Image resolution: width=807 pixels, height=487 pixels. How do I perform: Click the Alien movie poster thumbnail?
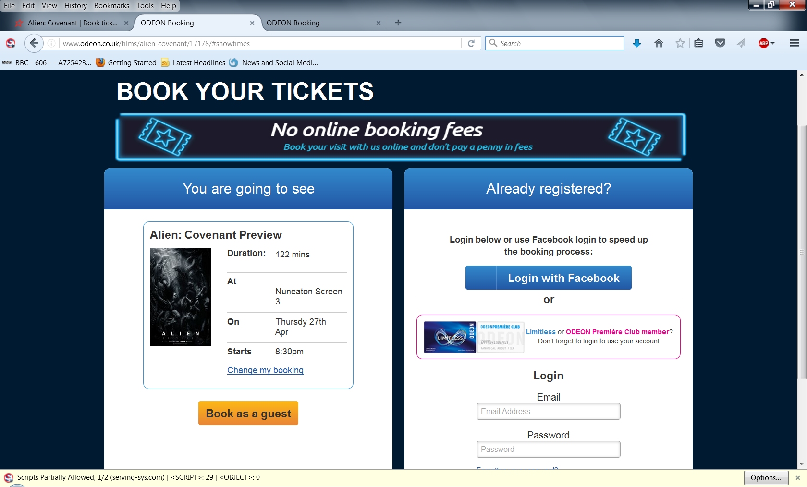[x=180, y=297]
